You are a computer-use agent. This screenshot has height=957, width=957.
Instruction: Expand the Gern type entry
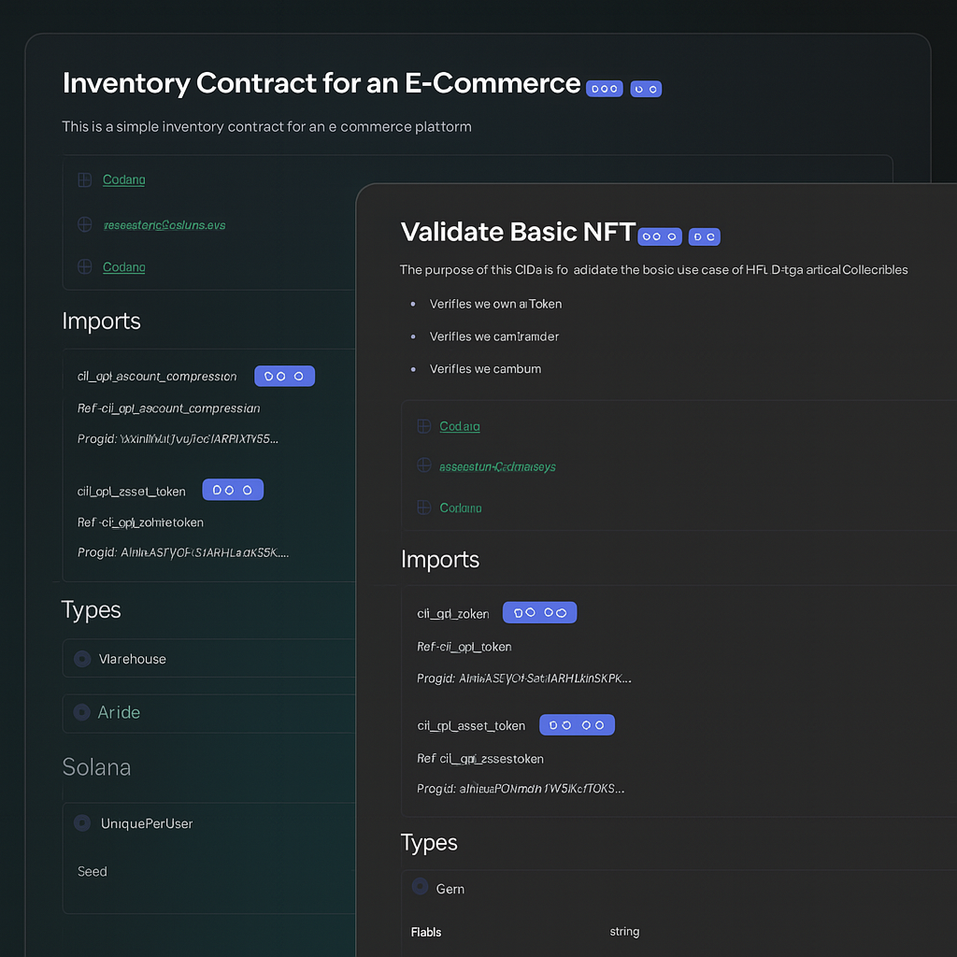[x=450, y=889]
